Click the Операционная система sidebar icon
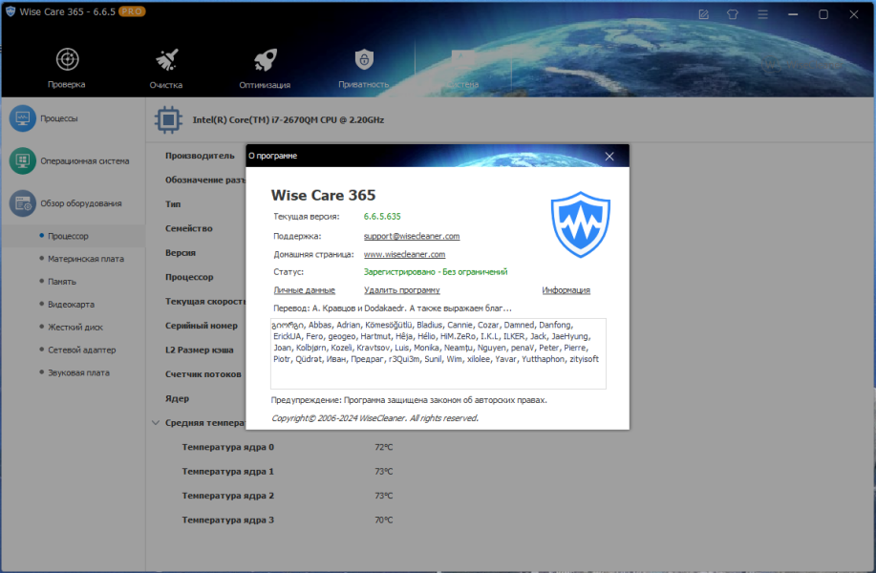This screenshot has width=876, height=573. coord(22,160)
